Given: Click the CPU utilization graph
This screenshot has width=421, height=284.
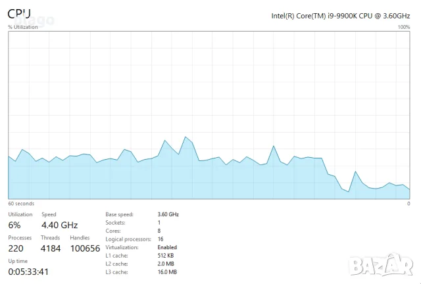Looking at the screenshot, I should pyautogui.click(x=209, y=115).
